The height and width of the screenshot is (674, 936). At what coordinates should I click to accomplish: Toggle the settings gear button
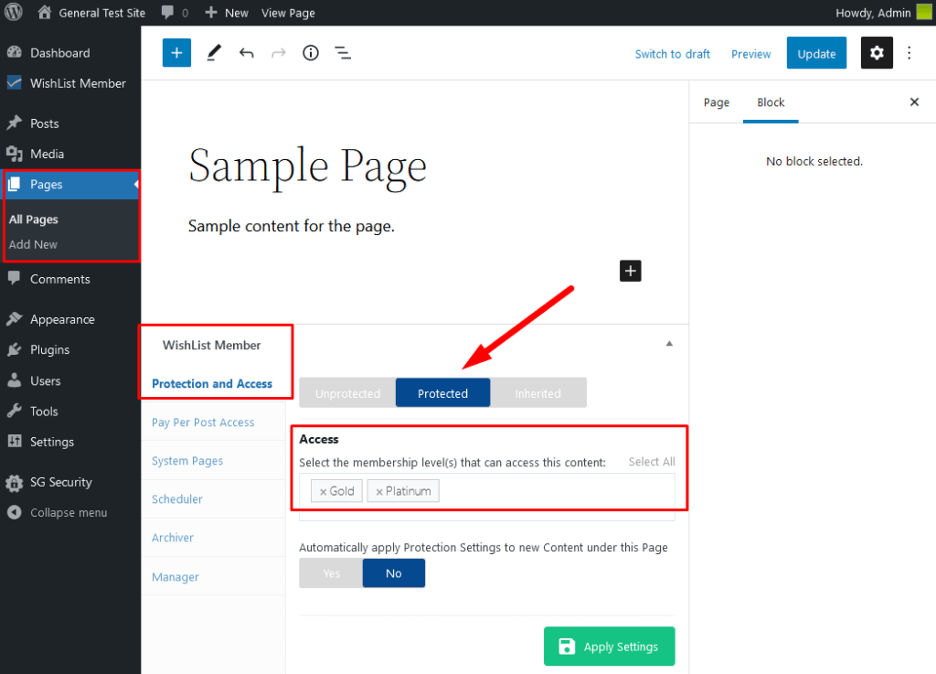pos(877,53)
